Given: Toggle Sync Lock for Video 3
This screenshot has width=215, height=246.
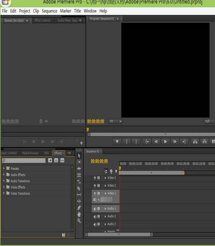Looking at the screenshot, I should click(x=99, y=178).
